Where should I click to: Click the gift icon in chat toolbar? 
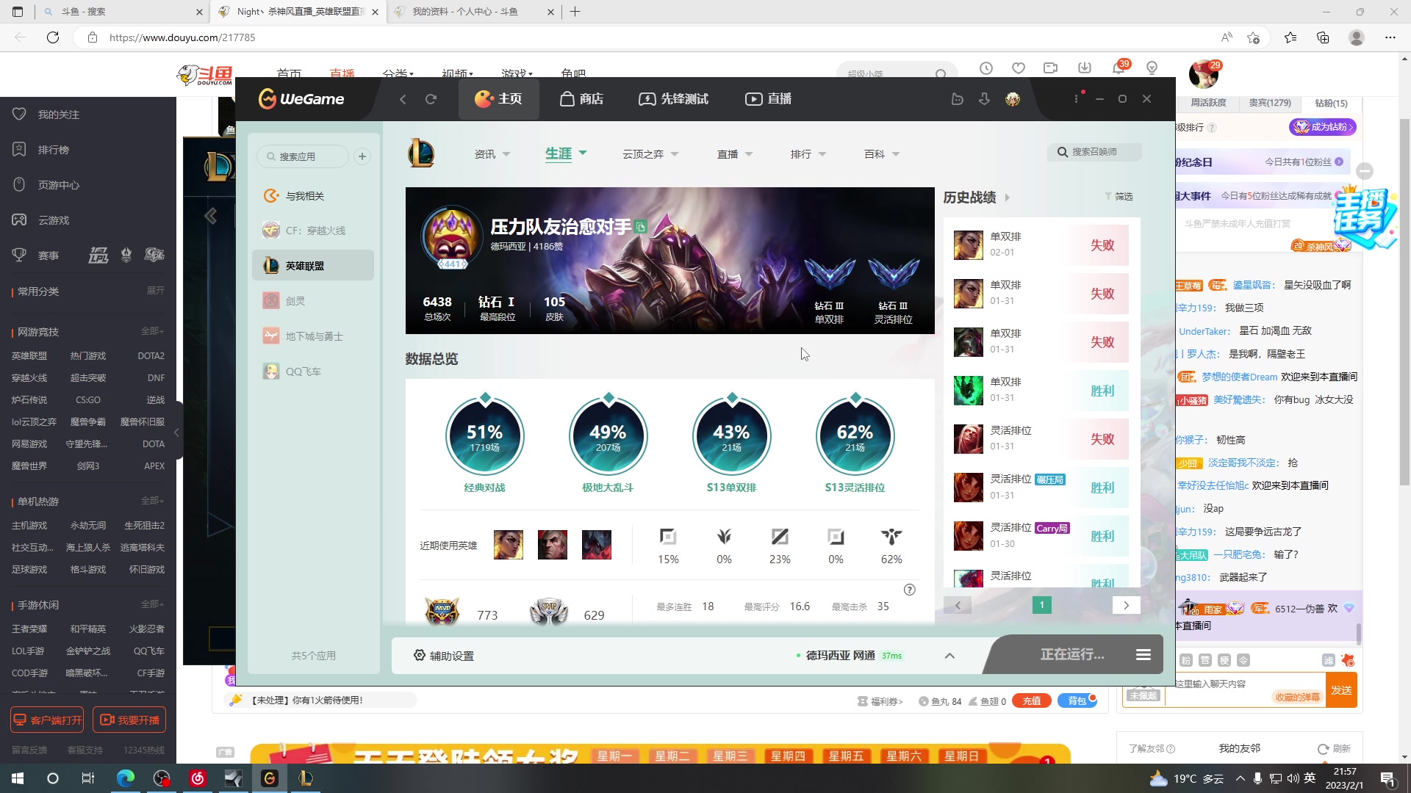coord(1347,660)
